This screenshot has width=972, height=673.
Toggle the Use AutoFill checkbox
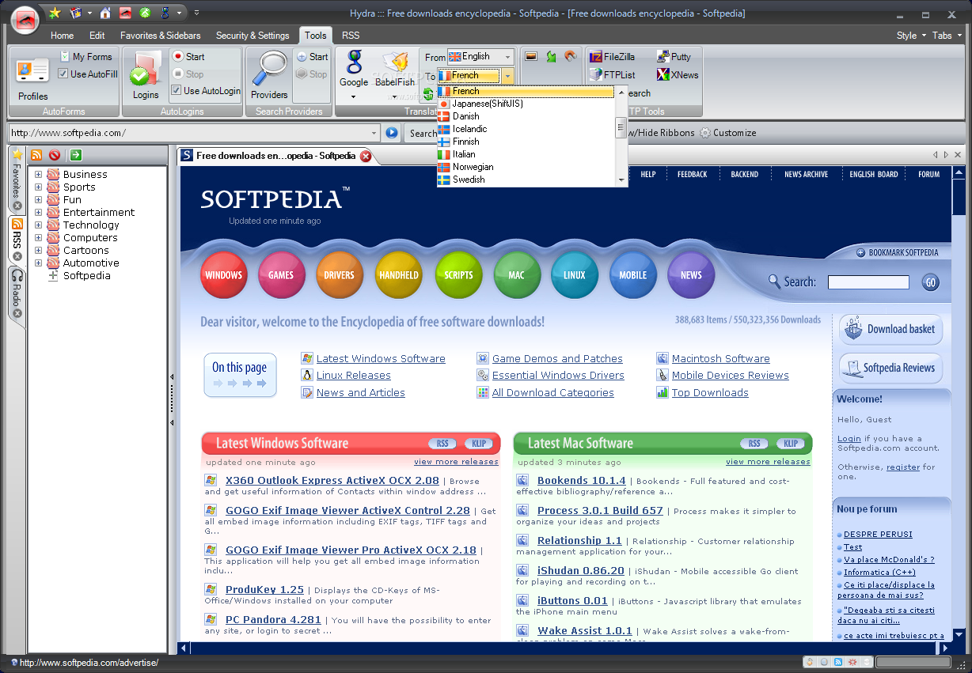63,74
